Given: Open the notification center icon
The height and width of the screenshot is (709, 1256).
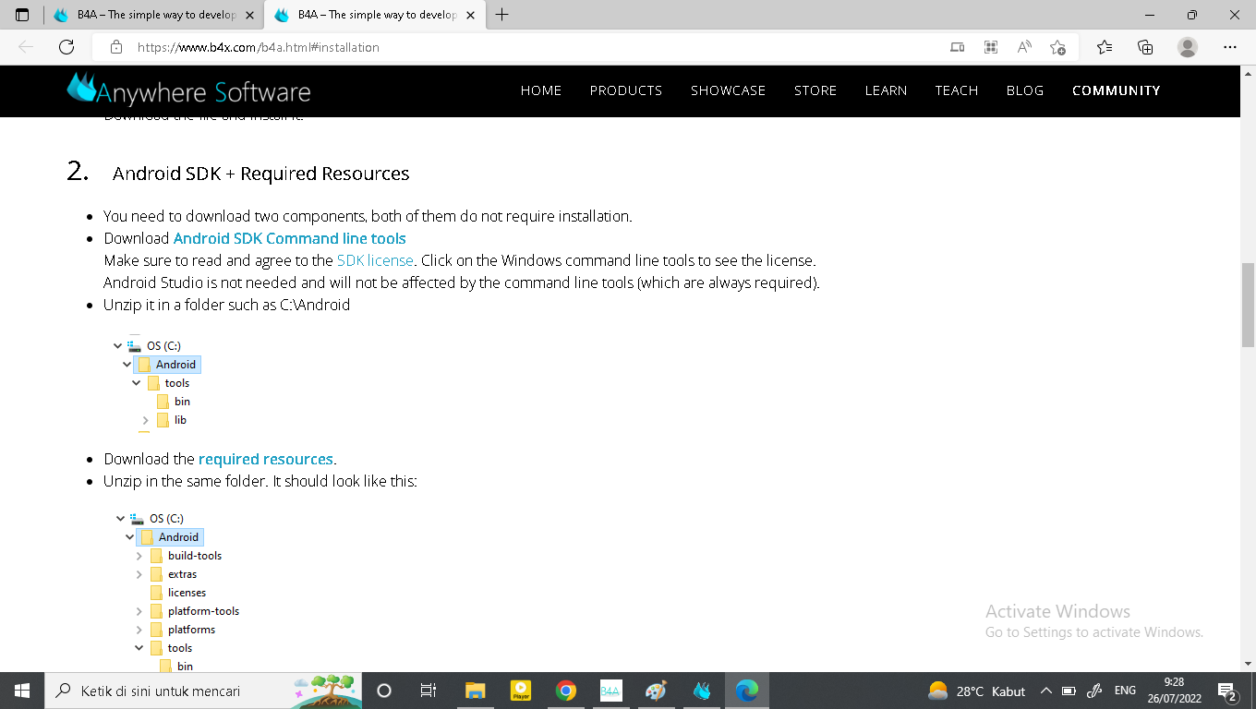Looking at the screenshot, I should coord(1227,691).
